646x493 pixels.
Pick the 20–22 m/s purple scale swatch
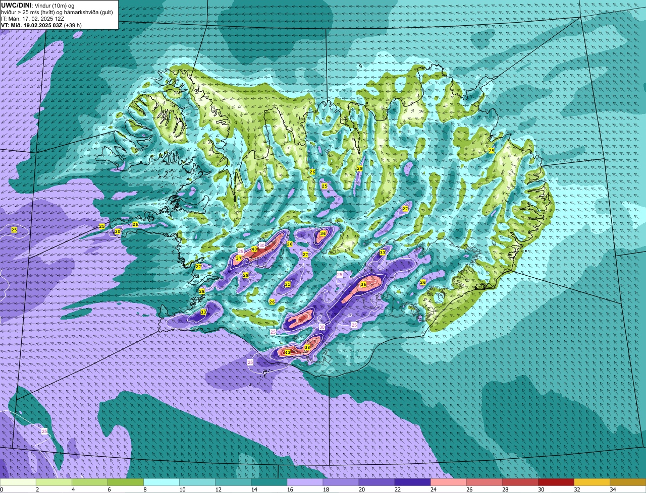point(376,482)
